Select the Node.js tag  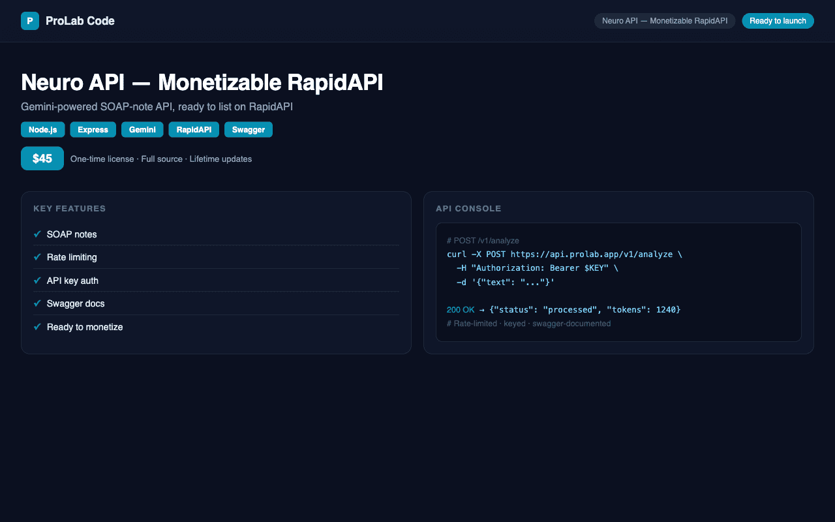(43, 130)
